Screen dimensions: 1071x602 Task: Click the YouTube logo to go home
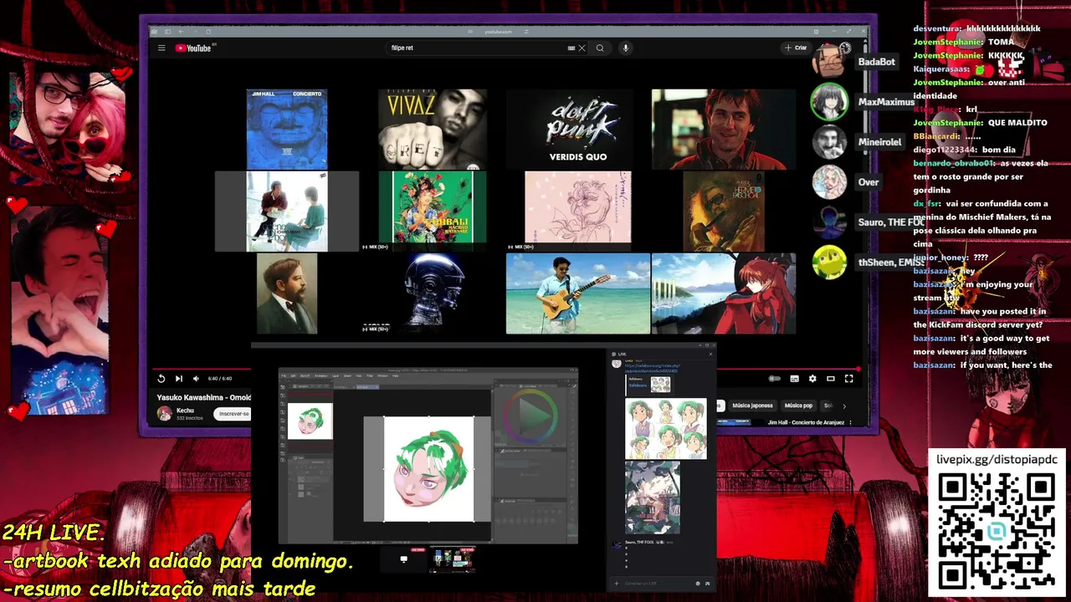pyautogui.click(x=193, y=48)
